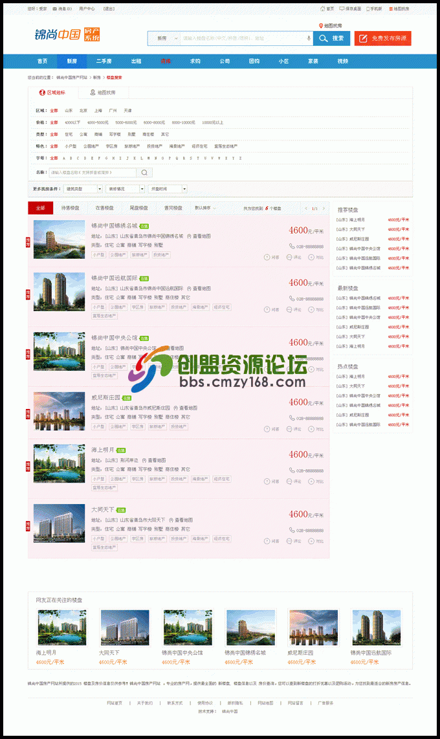Go to next results page arrow
Viewport: 440px width, 739px height.
pyautogui.click(x=324, y=208)
